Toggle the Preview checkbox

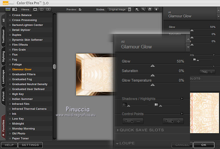(x=80, y=10)
